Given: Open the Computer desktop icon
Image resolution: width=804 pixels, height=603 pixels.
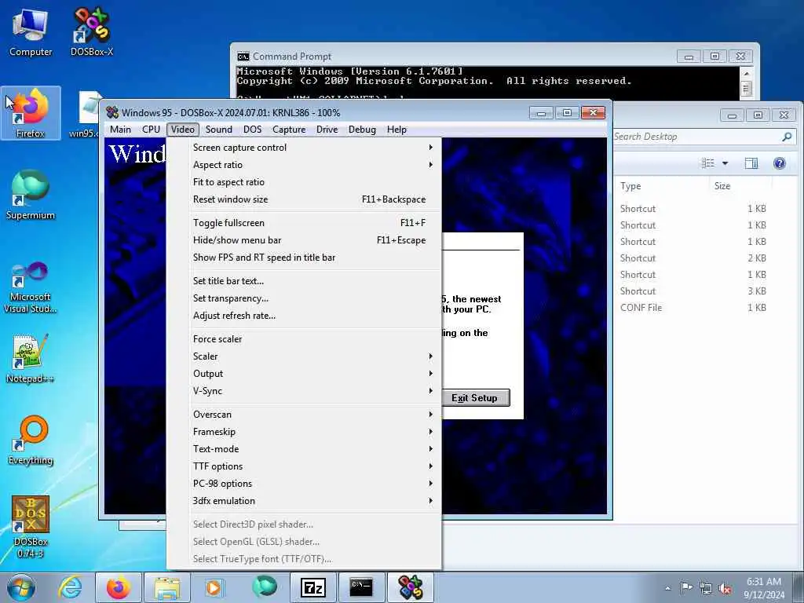Looking at the screenshot, I should [31, 32].
